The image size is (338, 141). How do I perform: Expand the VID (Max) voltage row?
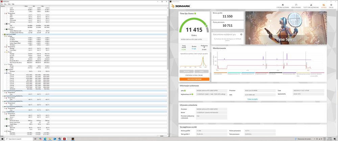click(x=7, y=45)
